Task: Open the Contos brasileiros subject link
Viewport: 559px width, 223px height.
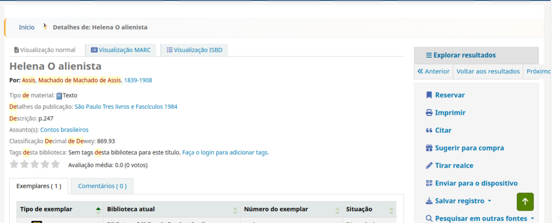Action: (64, 130)
